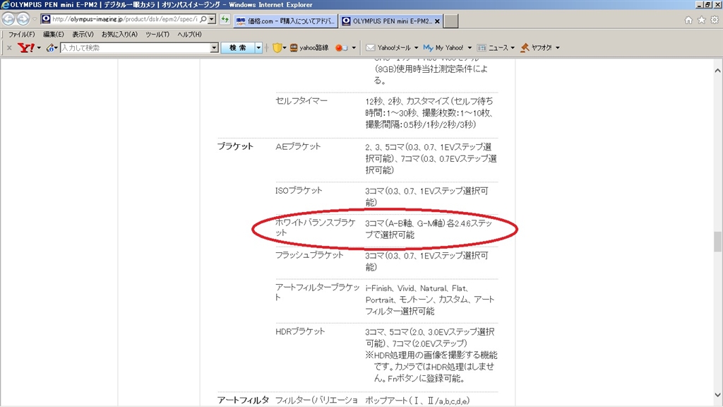
Task: Click the Home icon
Action: pyautogui.click(x=688, y=20)
